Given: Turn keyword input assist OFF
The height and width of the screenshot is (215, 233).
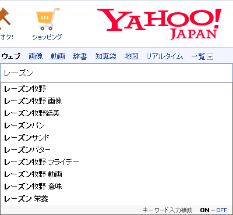Looking at the screenshot, I should click(222, 210).
